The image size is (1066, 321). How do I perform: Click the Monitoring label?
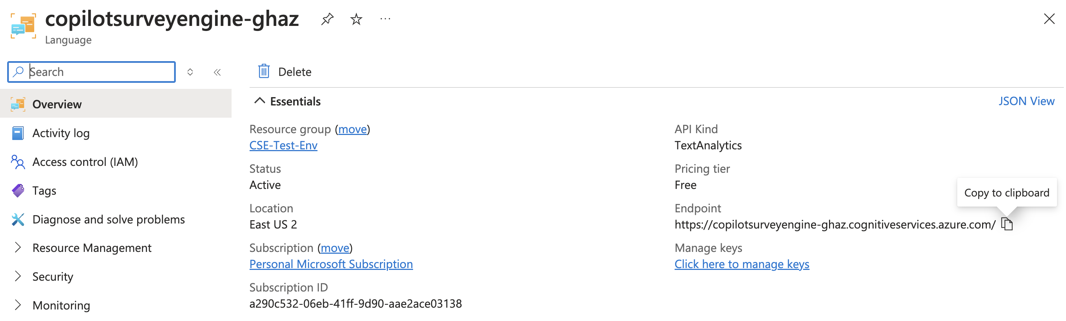pyautogui.click(x=61, y=305)
